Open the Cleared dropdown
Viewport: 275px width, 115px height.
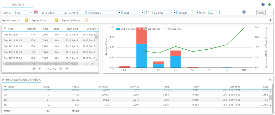pos(164,13)
